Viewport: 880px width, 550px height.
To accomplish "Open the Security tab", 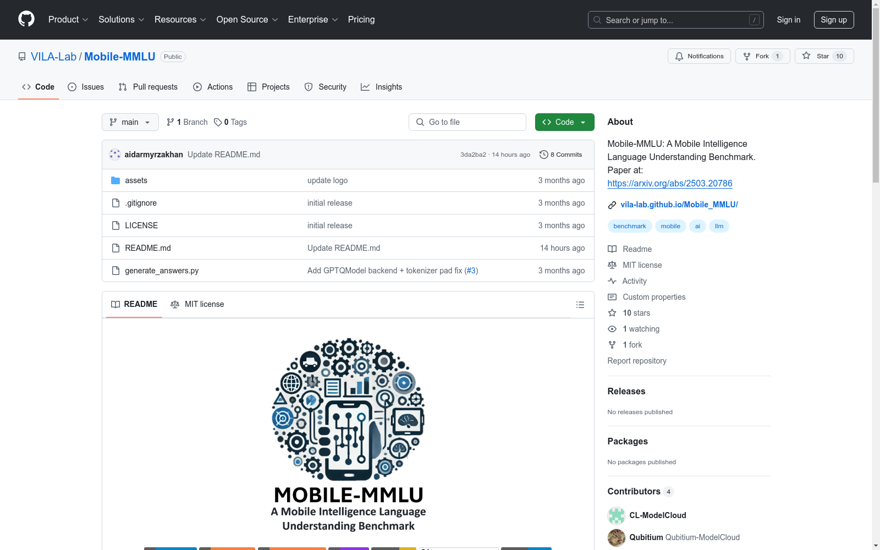I will click(326, 87).
